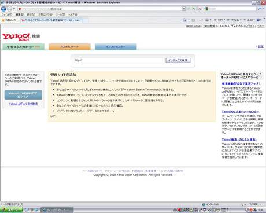
Task: Select the インフォセンター blue tab
Action: click(116, 47)
